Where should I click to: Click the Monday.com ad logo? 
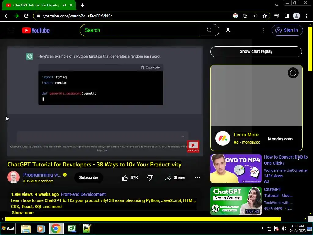223,138
